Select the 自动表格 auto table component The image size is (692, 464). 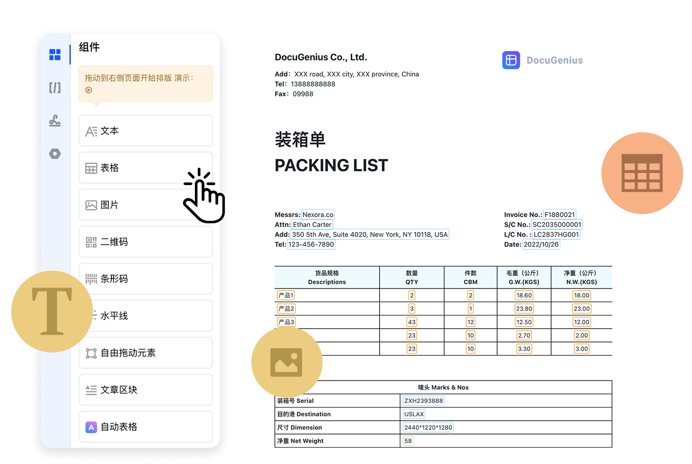146,427
